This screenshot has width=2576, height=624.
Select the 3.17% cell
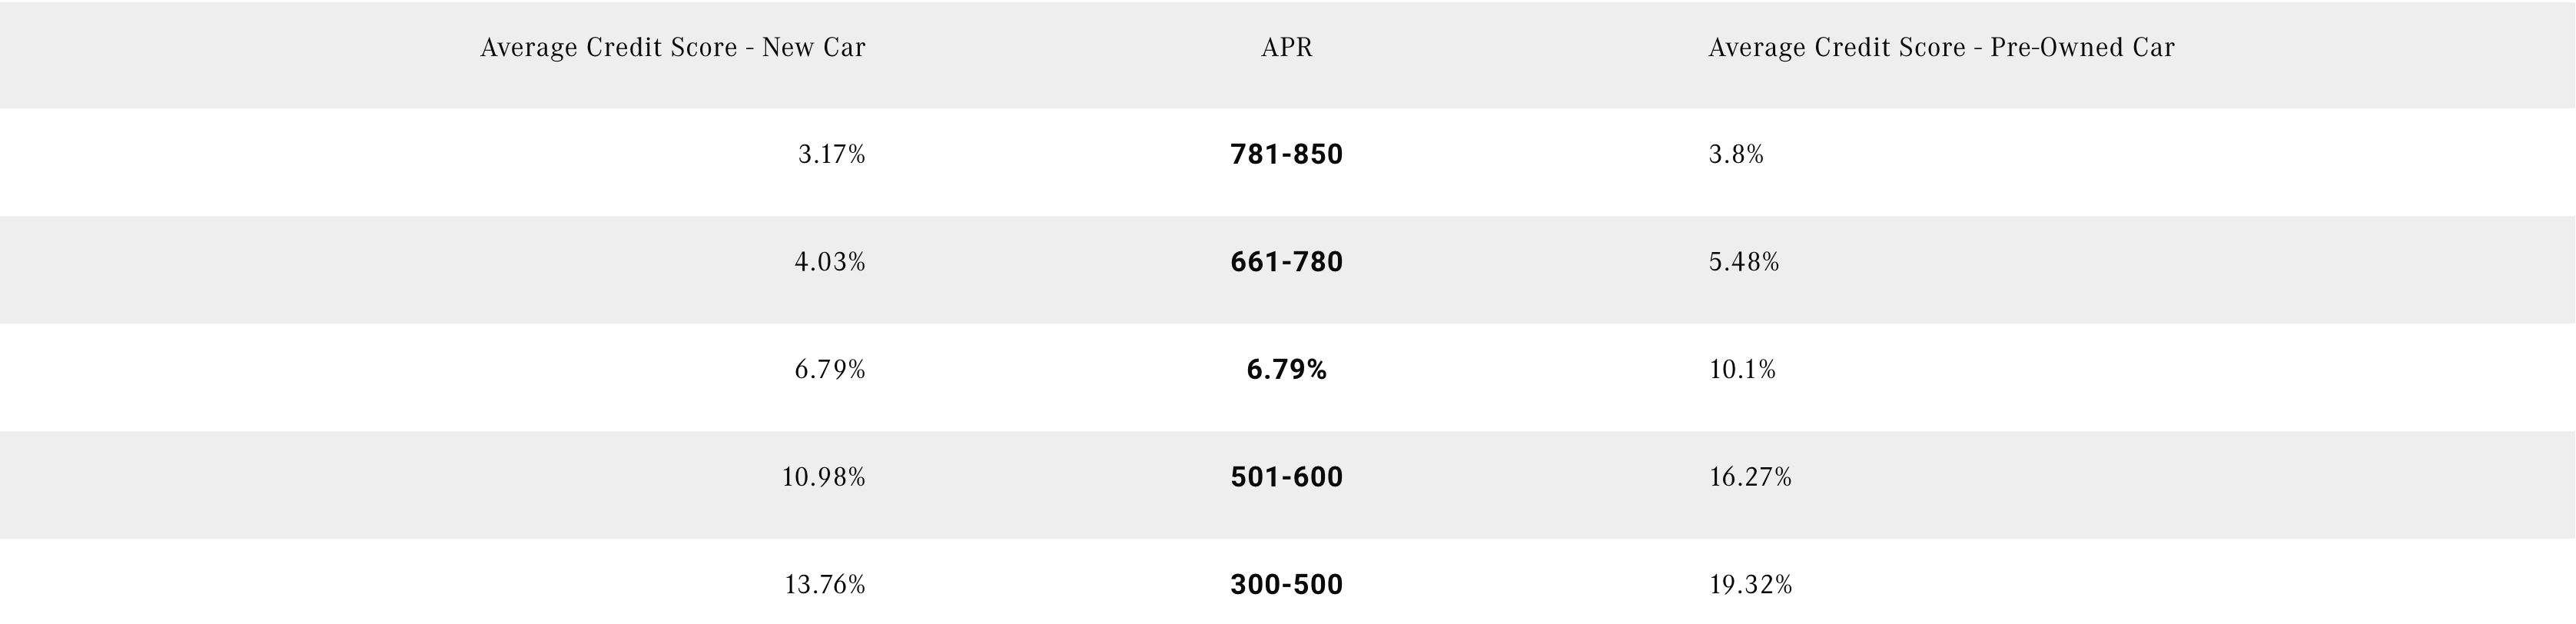coord(831,155)
